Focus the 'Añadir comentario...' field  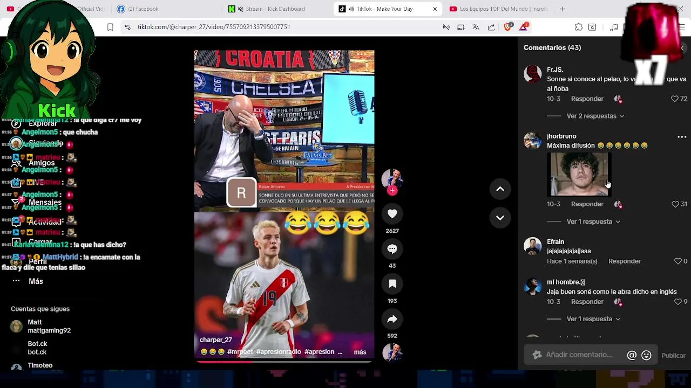(x=579, y=355)
